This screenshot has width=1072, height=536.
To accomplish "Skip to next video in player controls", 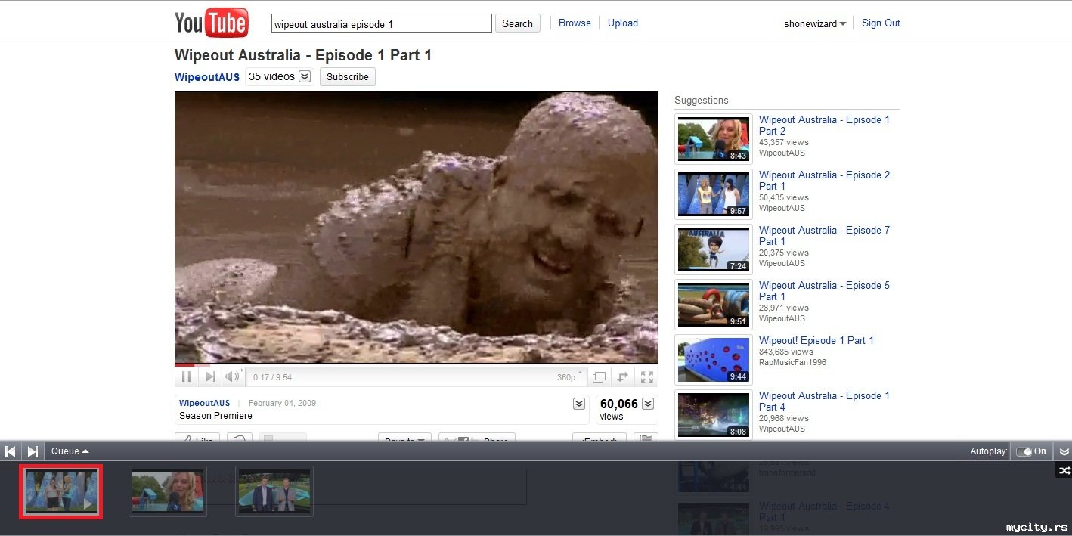I will [210, 376].
